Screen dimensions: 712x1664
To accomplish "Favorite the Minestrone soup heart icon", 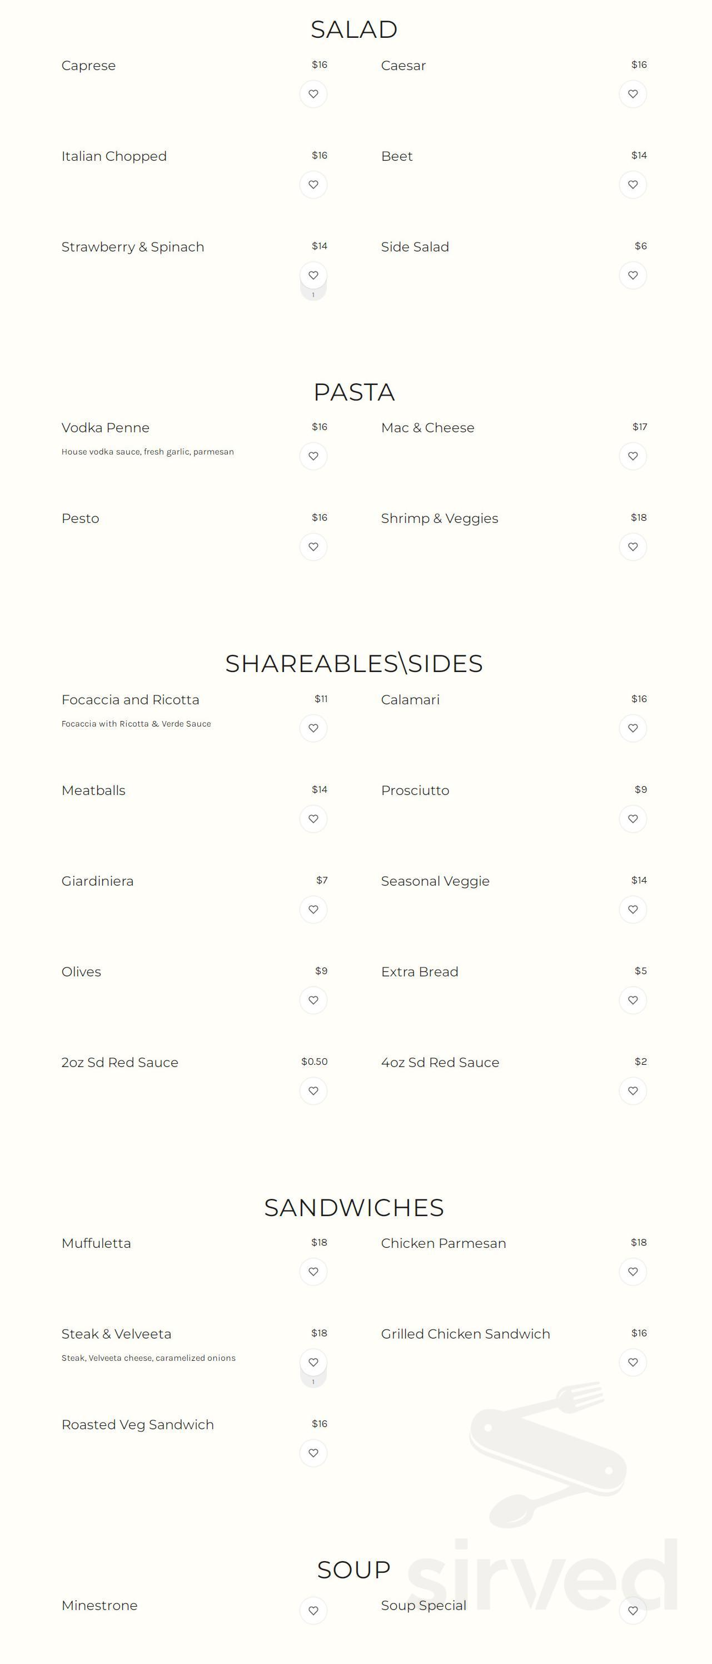I will (313, 1611).
